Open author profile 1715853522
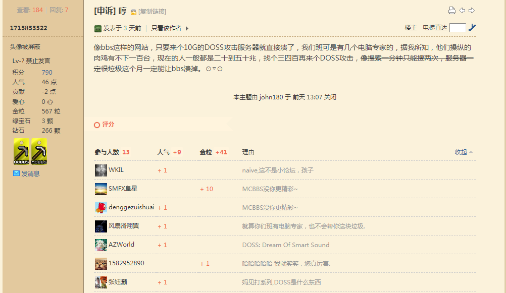This screenshot has width=506, height=293. click(28, 28)
